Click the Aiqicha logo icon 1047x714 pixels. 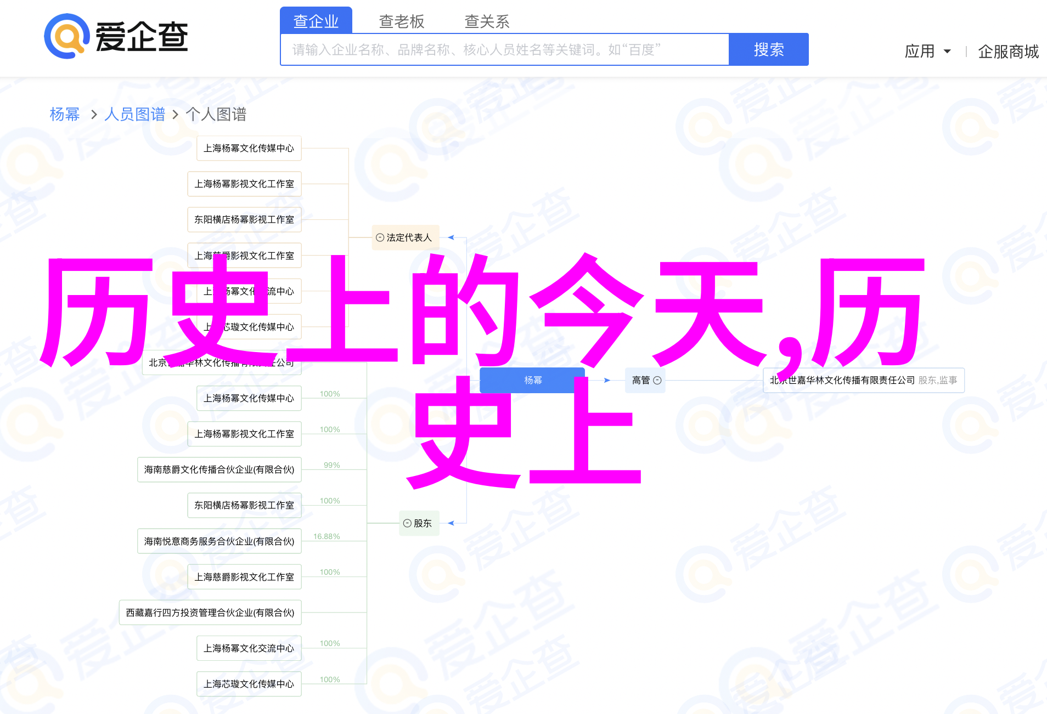[x=67, y=36]
